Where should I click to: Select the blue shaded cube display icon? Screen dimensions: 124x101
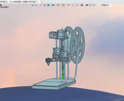point(48,5)
